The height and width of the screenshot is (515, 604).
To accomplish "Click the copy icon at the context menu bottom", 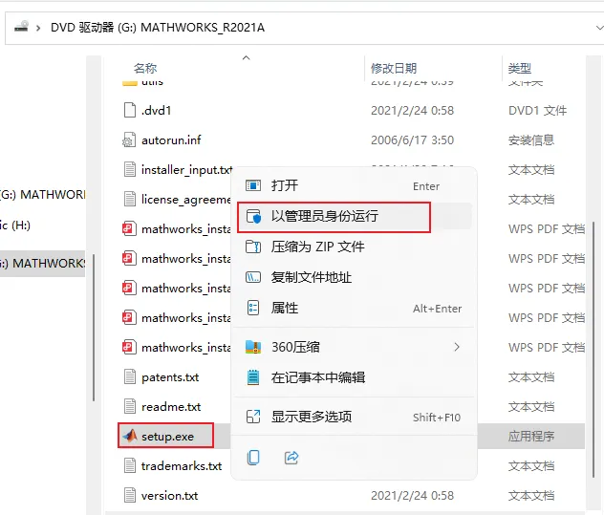I will click(253, 458).
